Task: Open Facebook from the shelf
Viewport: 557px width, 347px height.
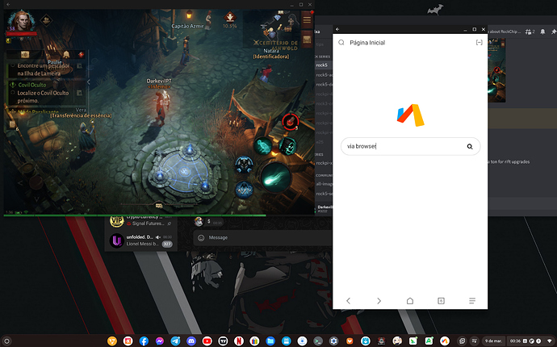Action: (144, 341)
